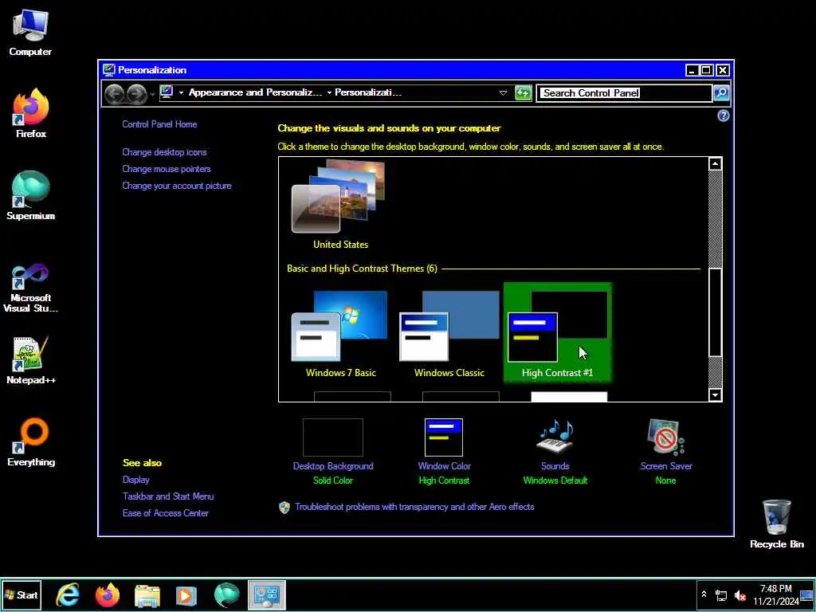Image resolution: width=816 pixels, height=612 pixels.
Task: Select the Windows Classic theme
Action: point(449,333)
